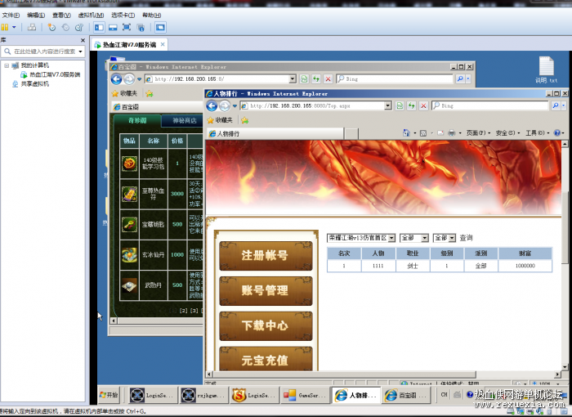This screenshot has height=417, width=572.
Task: Open the dropdown arrow beside the pause icon
Action: click(14, 27)
